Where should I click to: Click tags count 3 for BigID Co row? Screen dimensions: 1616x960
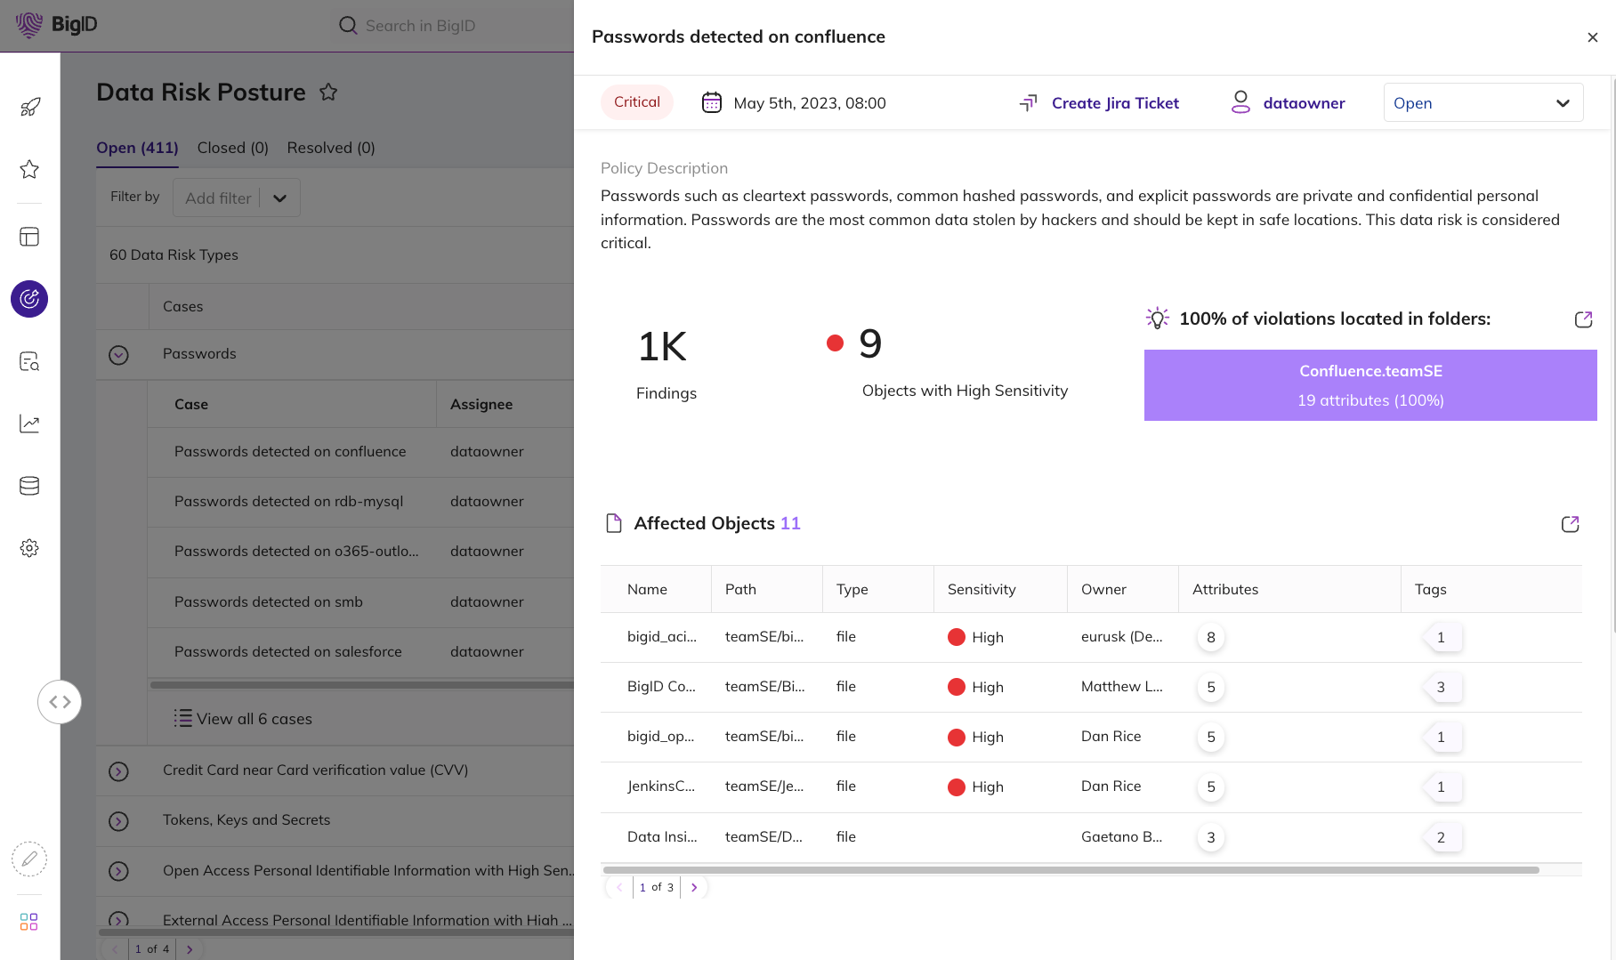click(x=1441, y=687)
